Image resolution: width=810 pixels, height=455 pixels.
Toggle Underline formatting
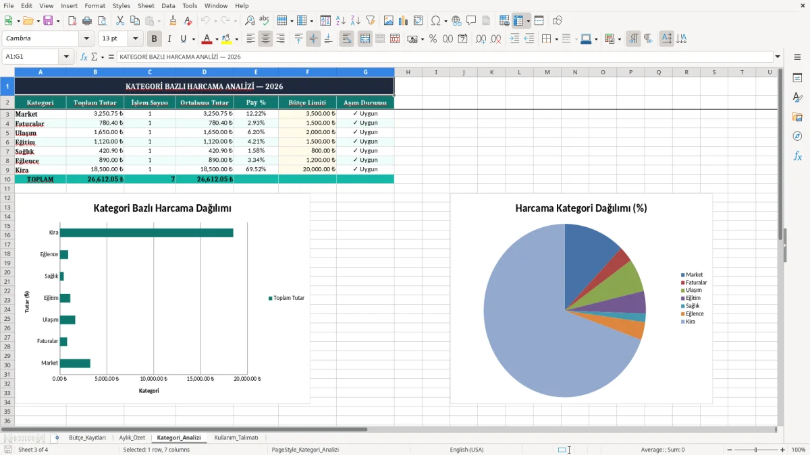coord(183,39)
